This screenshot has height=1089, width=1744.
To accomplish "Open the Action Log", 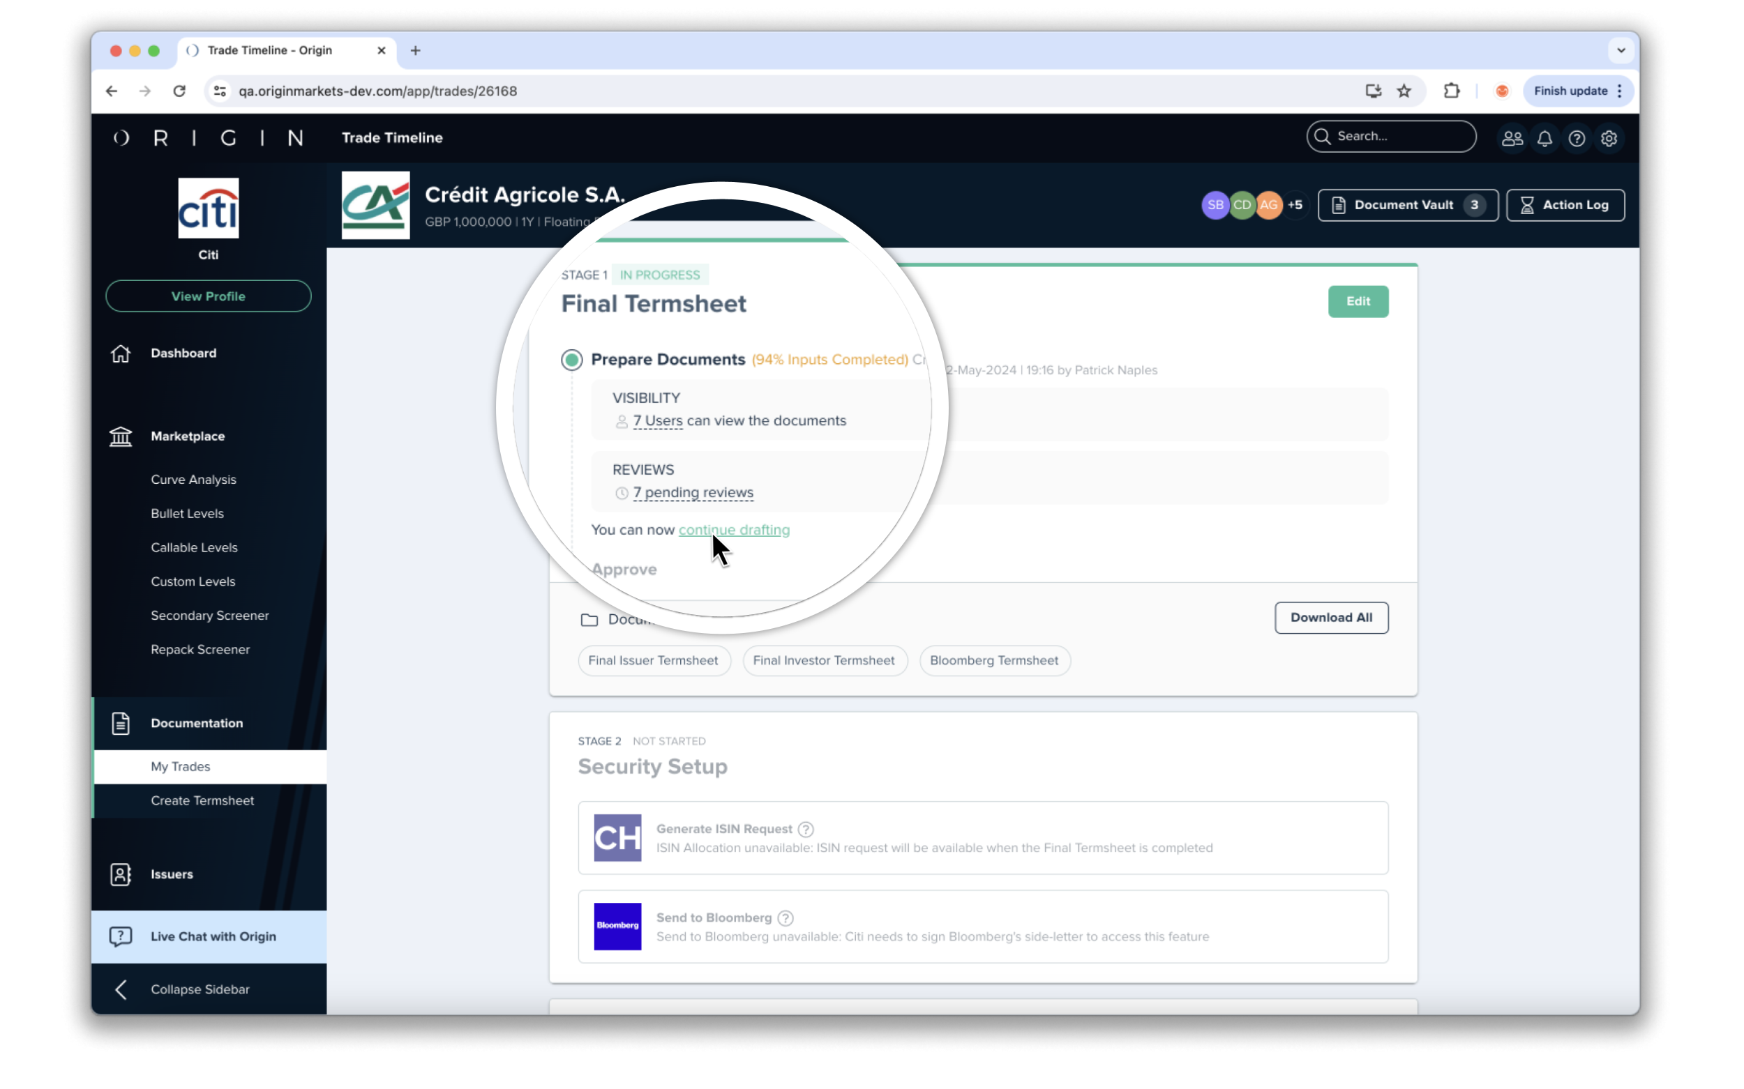I will [x=1565, y=205].
